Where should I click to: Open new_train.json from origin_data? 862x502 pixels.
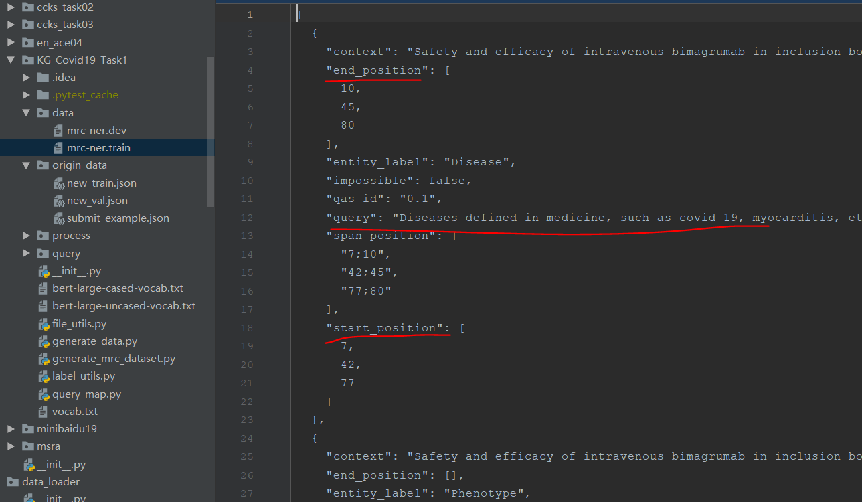[102, 183]
